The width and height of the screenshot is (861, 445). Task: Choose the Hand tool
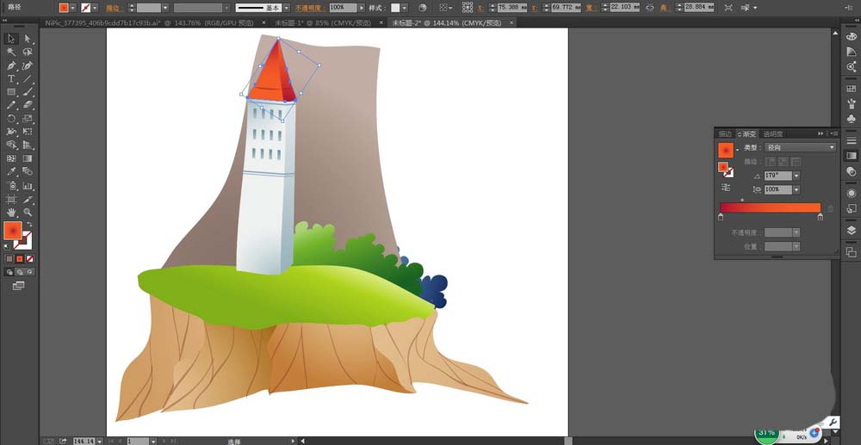point(11,212)
